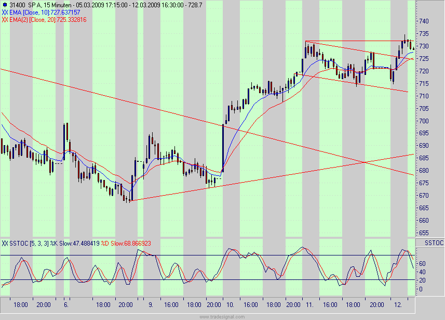Click the candlestick symbol icon left of 31400

[x=5, y=4]
